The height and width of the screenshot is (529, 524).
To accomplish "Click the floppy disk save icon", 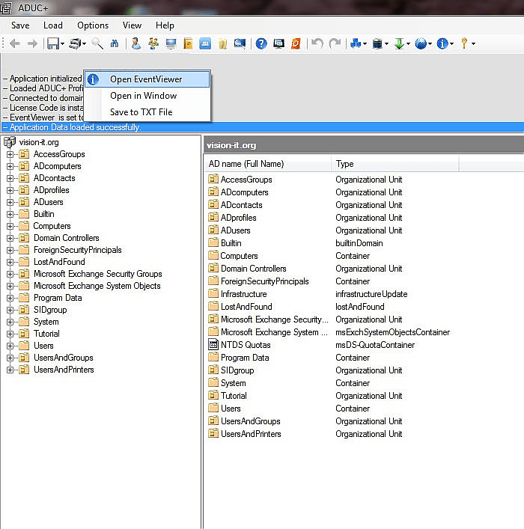I will pos(53,43).
